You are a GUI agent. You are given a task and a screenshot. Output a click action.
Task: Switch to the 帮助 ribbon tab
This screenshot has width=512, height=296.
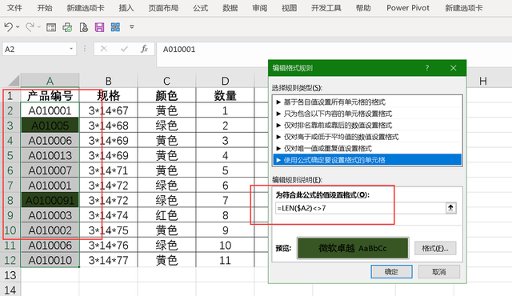(x=363, y=8)
